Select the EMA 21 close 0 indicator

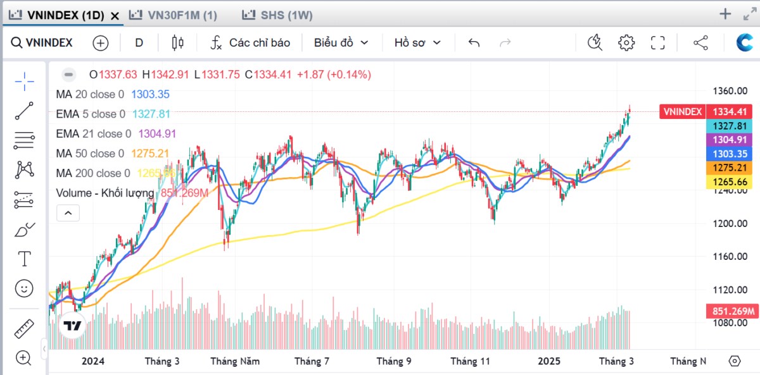[94, 133]
